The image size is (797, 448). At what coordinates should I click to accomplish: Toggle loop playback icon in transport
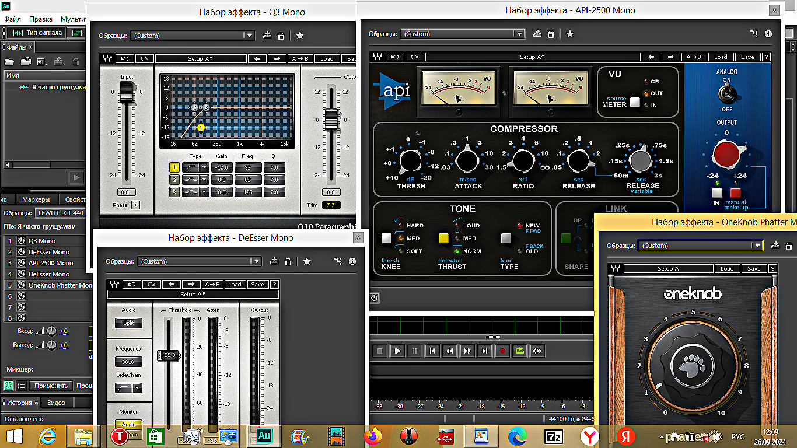click(519, 351)
